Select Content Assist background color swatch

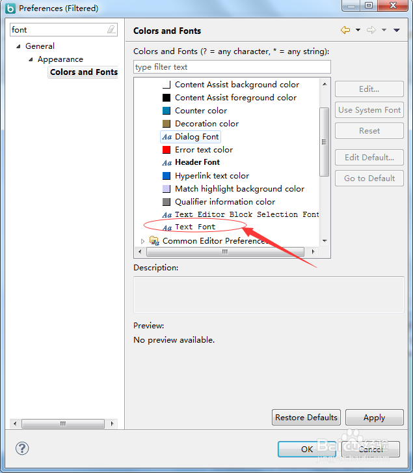coord(167,85)
